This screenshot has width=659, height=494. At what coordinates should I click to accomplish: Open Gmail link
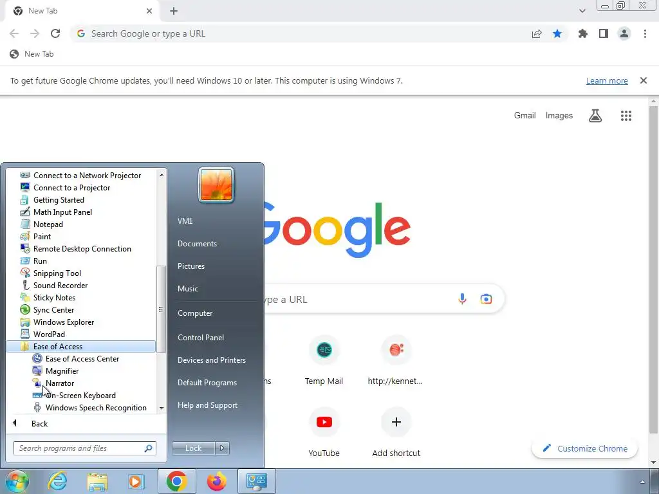tap(525, 116)
